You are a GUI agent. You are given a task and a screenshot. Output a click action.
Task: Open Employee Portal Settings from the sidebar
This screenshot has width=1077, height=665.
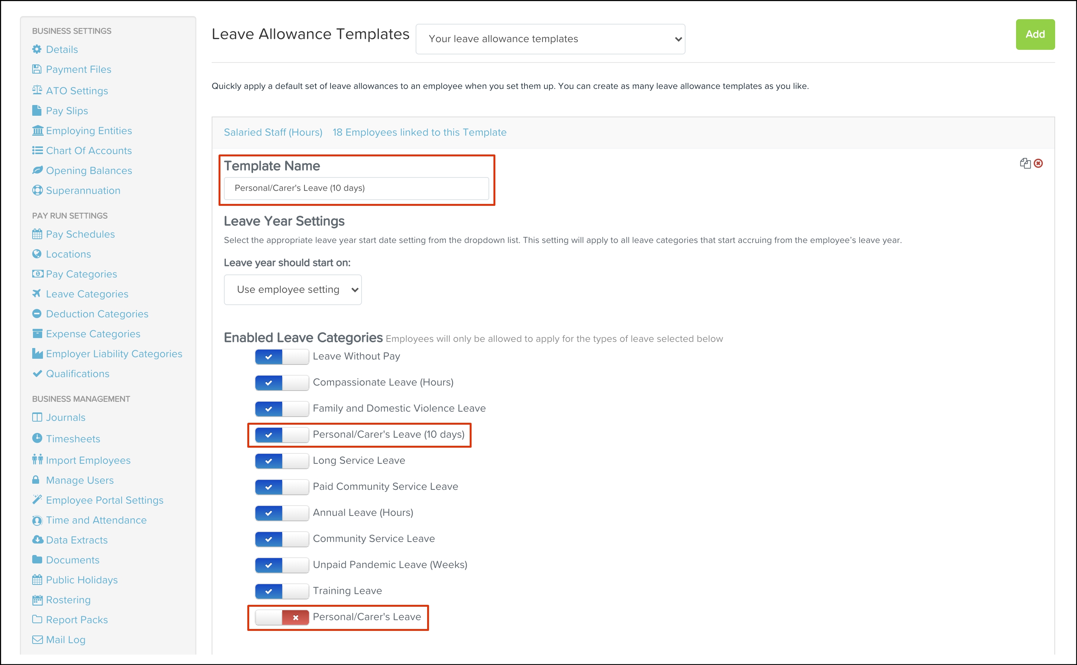point(104,500)
